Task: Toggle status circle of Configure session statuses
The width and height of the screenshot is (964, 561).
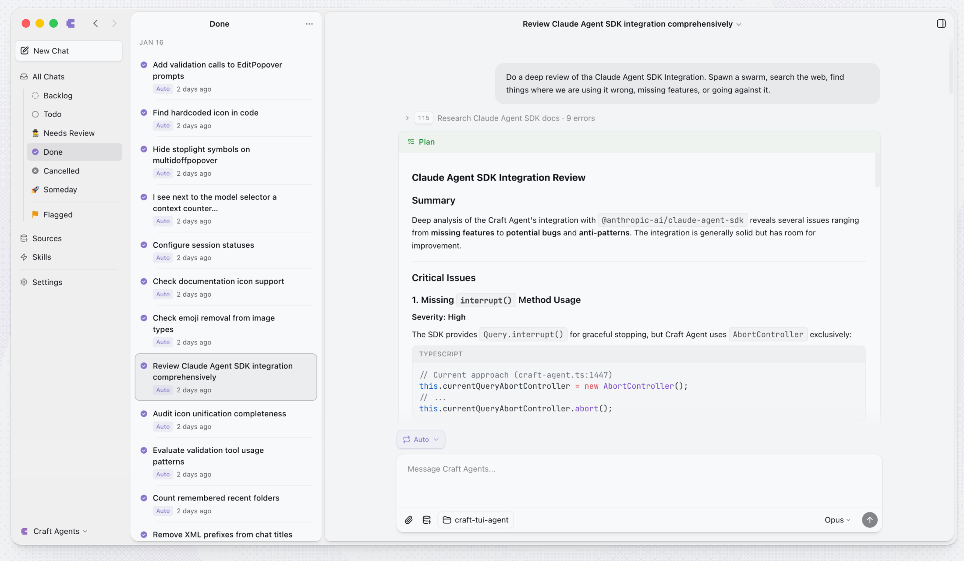Action: pyautogui.click(x=144, y=245)
